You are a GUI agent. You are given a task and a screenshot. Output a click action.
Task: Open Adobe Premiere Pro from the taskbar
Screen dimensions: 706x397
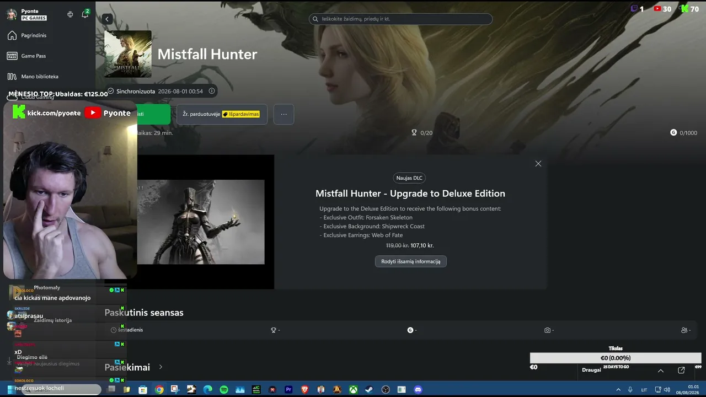coord(288,390)
